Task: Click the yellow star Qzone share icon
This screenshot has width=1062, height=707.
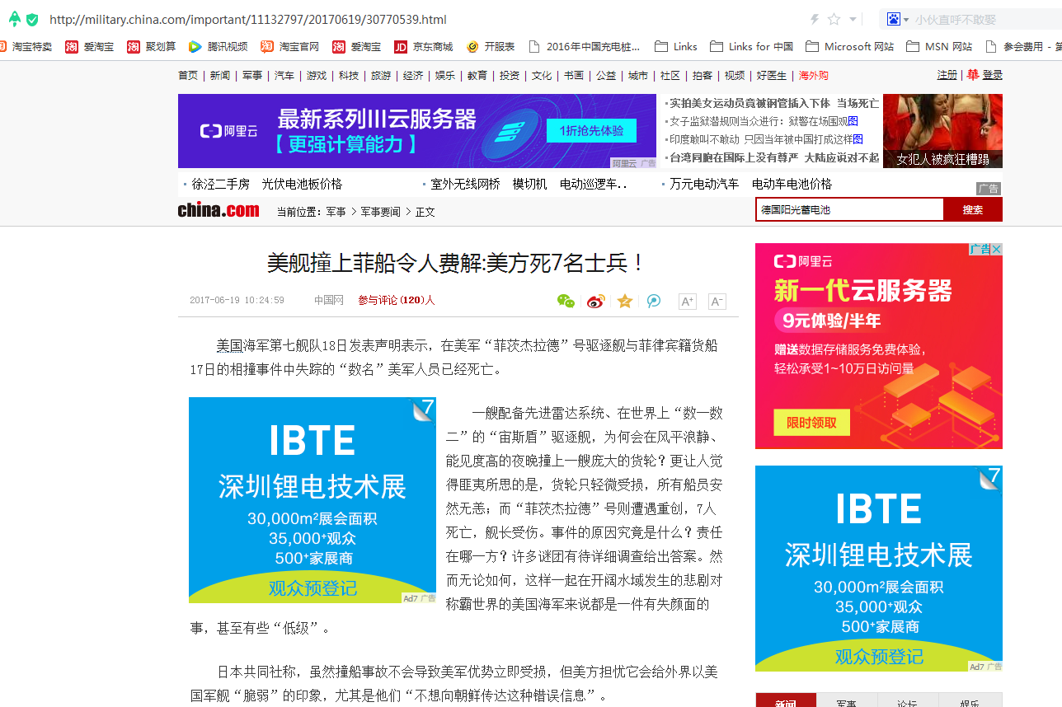Action: [625, 302]
